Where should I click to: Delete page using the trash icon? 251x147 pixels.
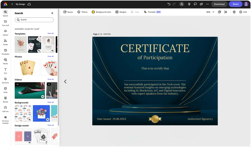(x=234, y=12)
